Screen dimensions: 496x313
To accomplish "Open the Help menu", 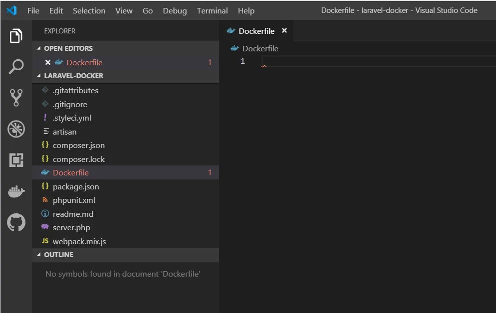I will pos(246,11).
